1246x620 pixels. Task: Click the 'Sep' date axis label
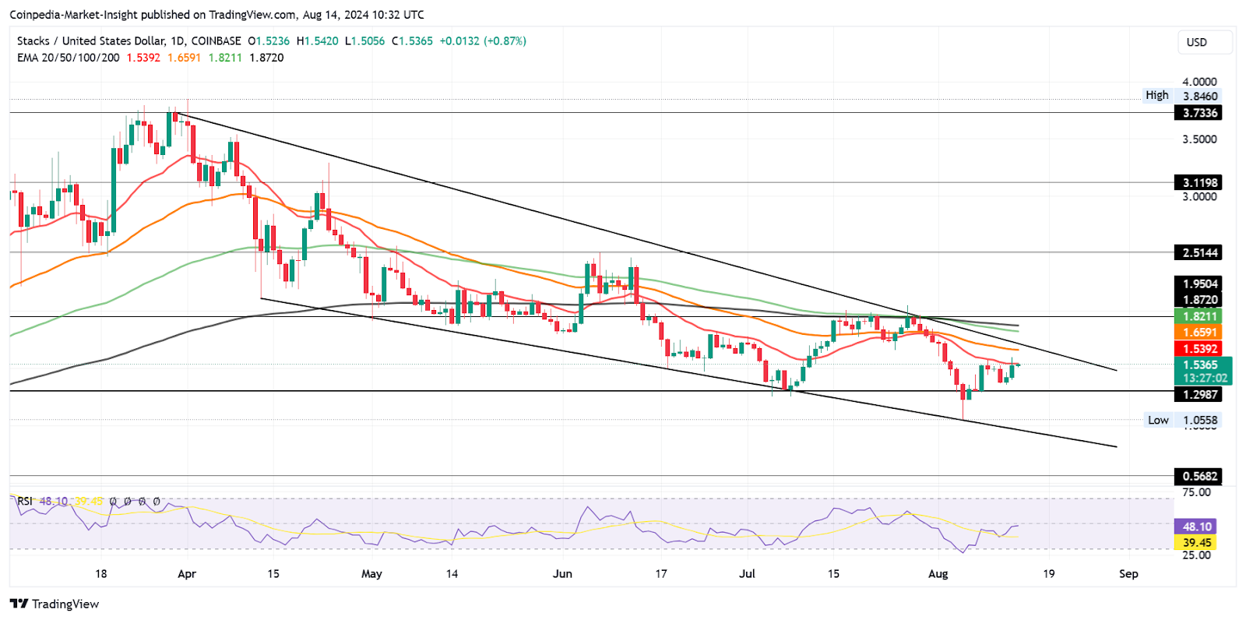(1128, 574)
